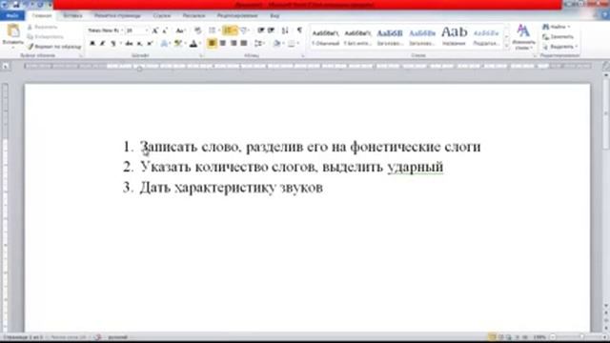Viewport: 610px width, 343px height.
Task: Click Найти (Find) in Editing group
Action: (x=558, y=27)
